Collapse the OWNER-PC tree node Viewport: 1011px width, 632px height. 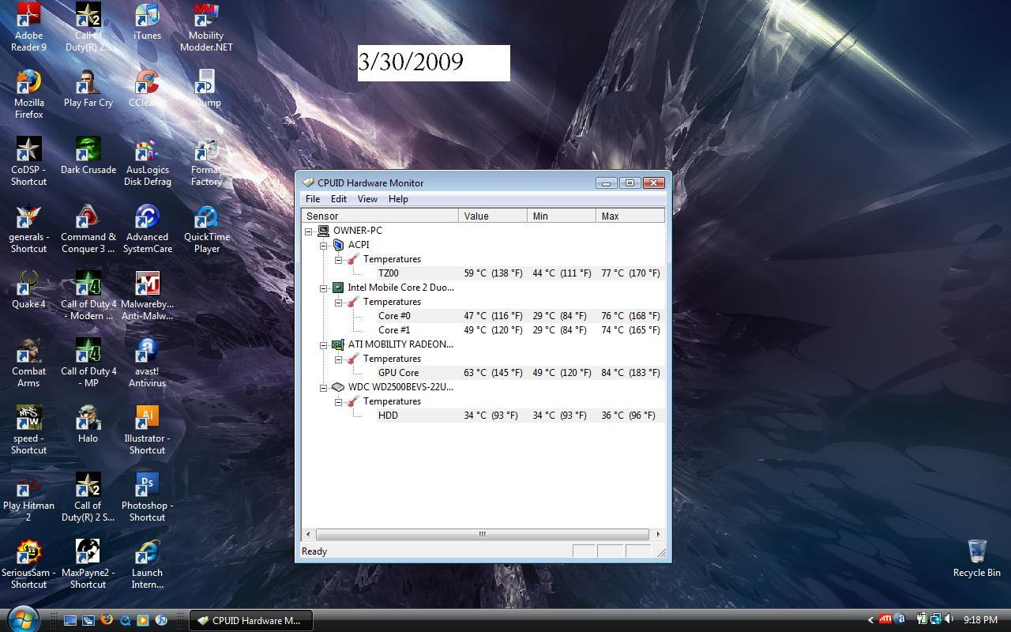[309, 231]
